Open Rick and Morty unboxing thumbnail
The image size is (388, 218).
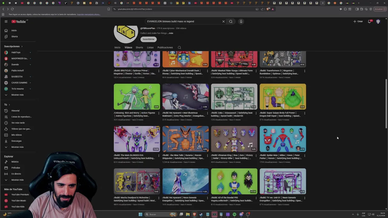coord(137,97)
